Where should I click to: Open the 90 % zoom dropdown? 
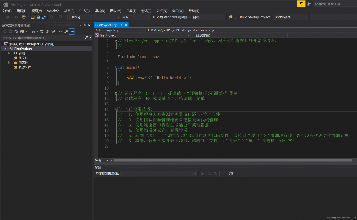pyautogui.click(x=102, y=160)
